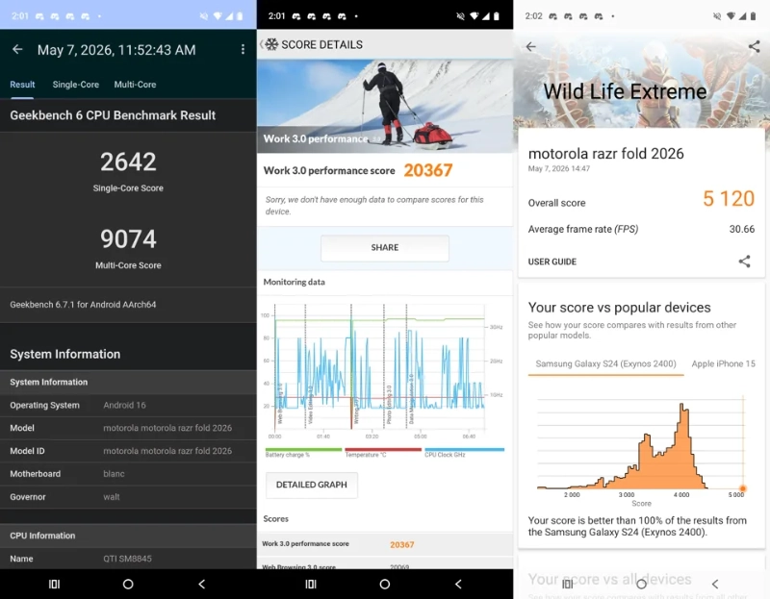
Task: Go back from the Geekbench result screen
Action: [x=17, y=50]
